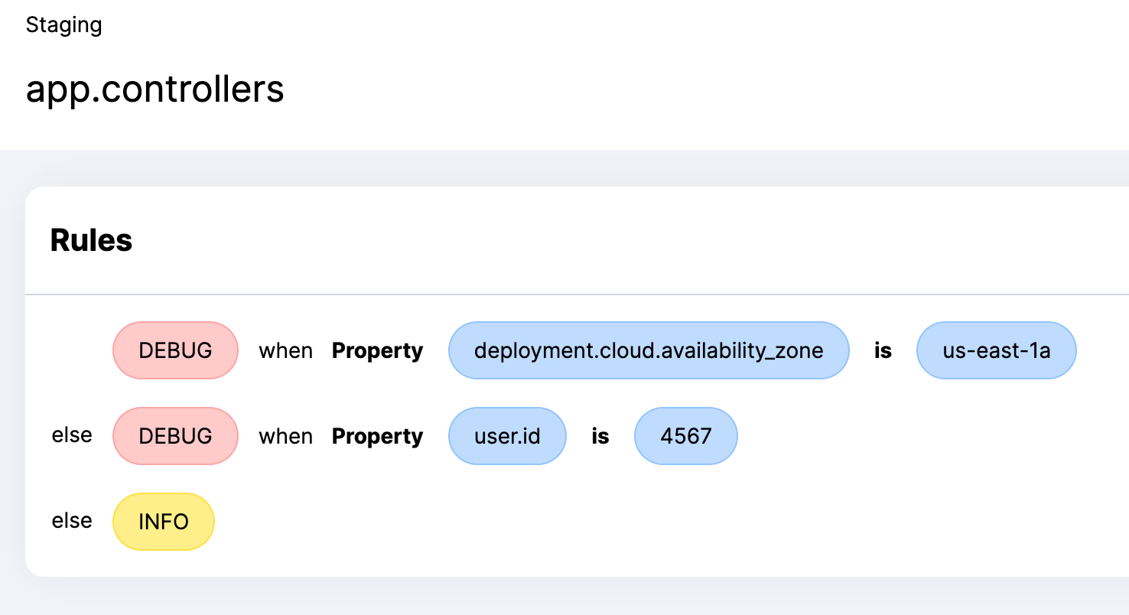Screen dimensions: 1129x615
Task: Click "when" in the availability_zone rule
Action: [285, 351]
